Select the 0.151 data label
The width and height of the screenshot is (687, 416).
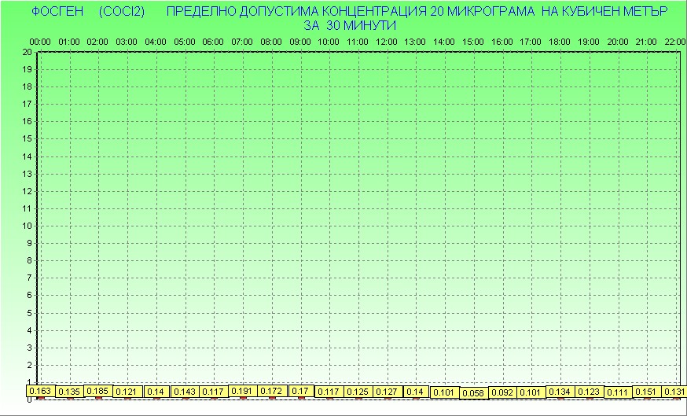click(646, 392)
